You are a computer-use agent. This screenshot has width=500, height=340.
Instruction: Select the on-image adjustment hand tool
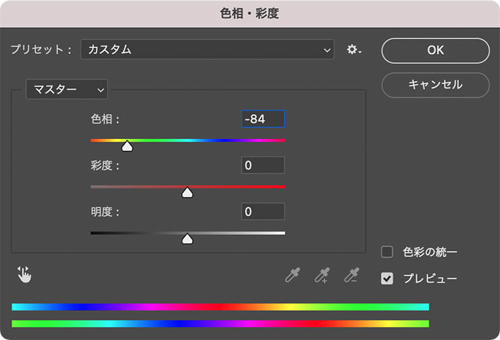point(24,274)
